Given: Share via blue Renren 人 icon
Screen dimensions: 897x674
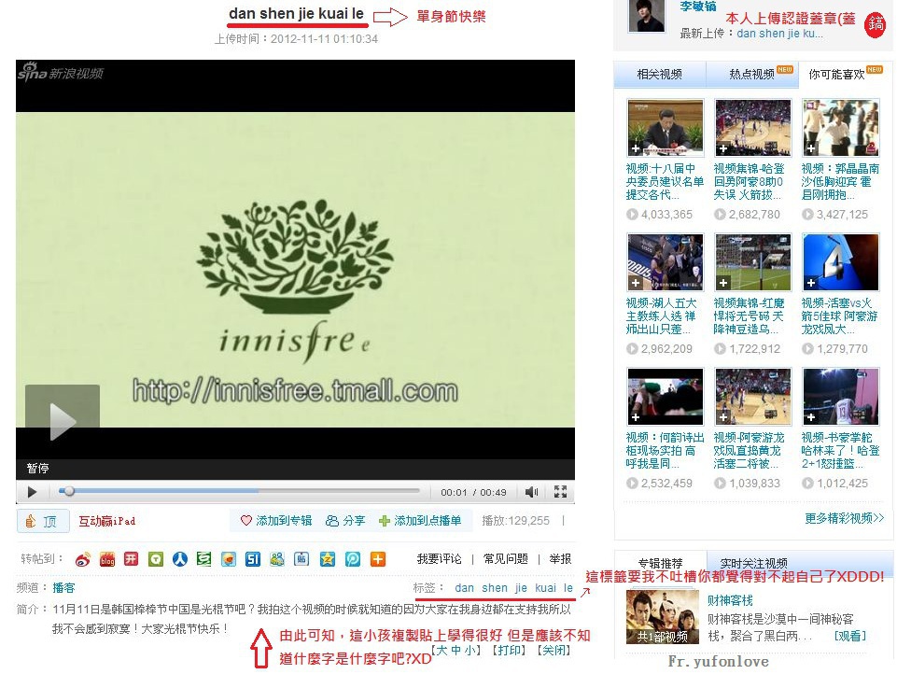Looking at the screenshot, I should [180, 559].
